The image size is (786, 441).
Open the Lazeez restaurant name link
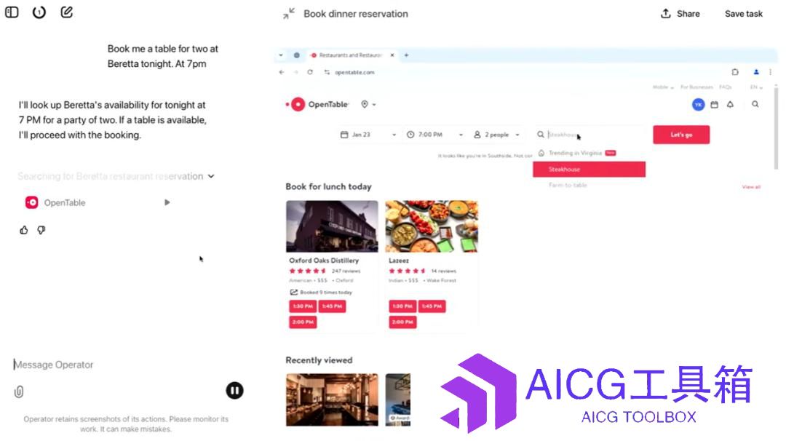tap(399, 261)
